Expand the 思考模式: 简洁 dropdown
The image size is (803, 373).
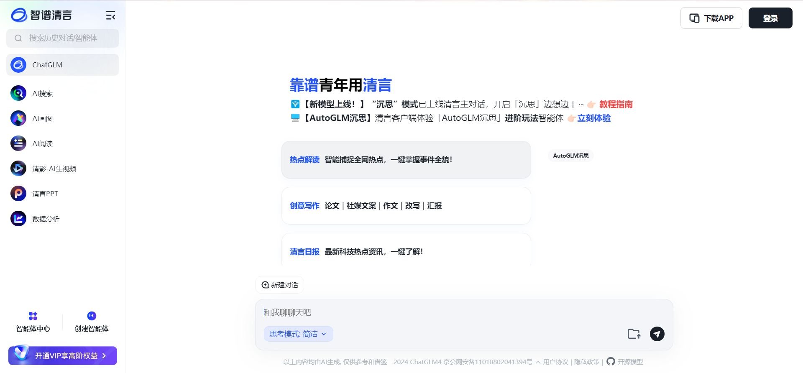click(x=299, y=334)
